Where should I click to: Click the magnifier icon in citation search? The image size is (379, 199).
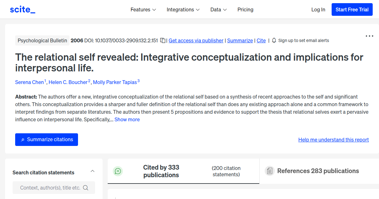click(86, 188)
